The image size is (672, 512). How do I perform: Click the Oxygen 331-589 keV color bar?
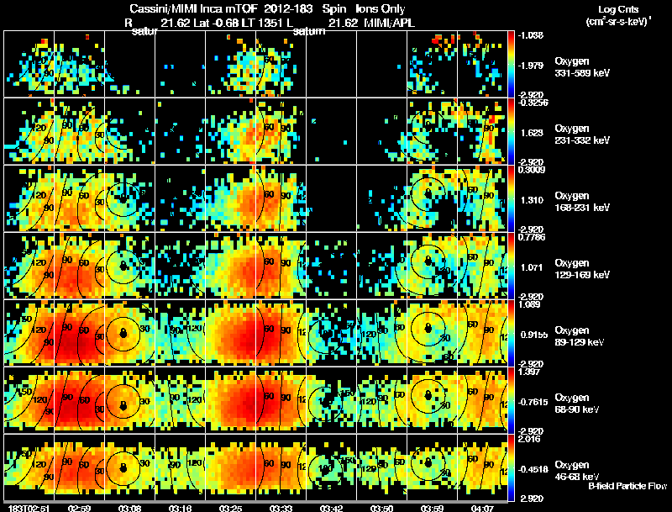pyautogui.click(x=511, y=64)
